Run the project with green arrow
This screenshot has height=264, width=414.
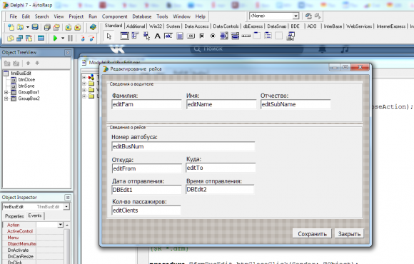click(x=55, y=39)
